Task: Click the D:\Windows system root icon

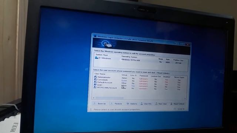Action: 96,58
